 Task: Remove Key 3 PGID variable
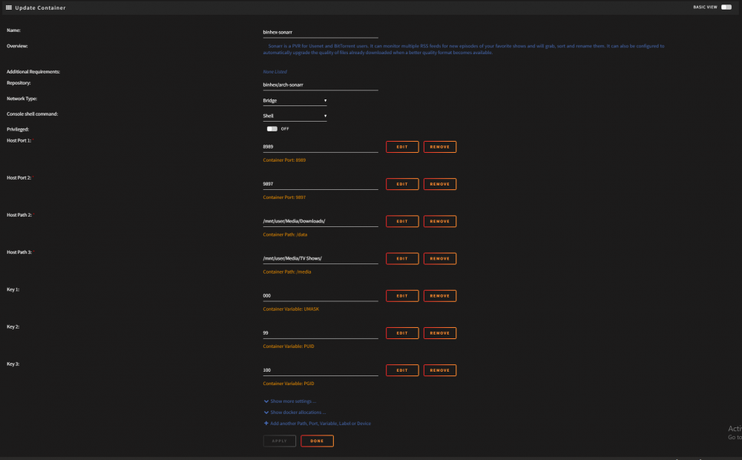pyautogui.click(x=440, y=370)
